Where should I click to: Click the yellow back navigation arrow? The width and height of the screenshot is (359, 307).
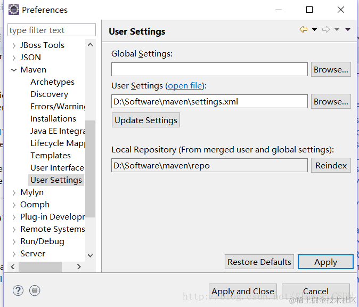(x=304, y=29)
